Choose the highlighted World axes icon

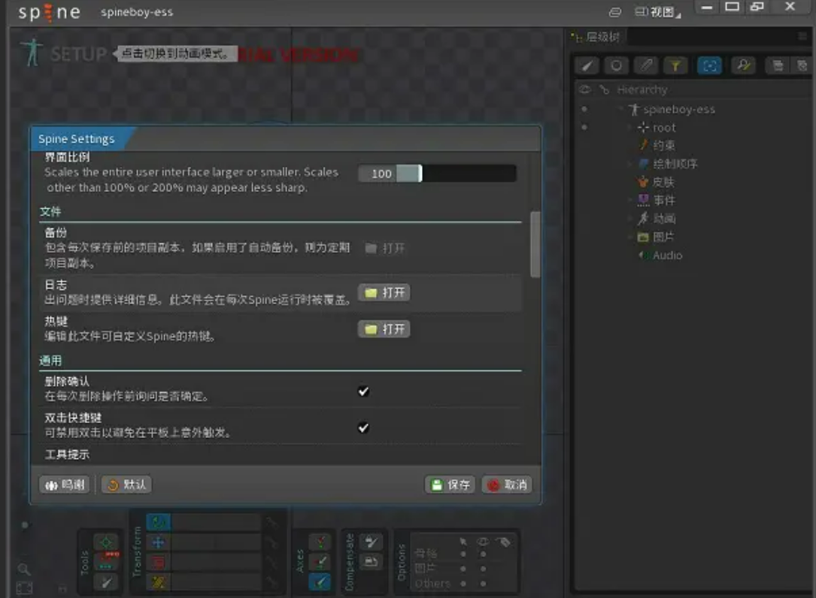320,582
